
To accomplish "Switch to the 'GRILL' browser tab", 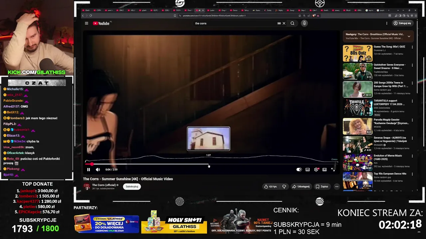I will click(359, 10).
